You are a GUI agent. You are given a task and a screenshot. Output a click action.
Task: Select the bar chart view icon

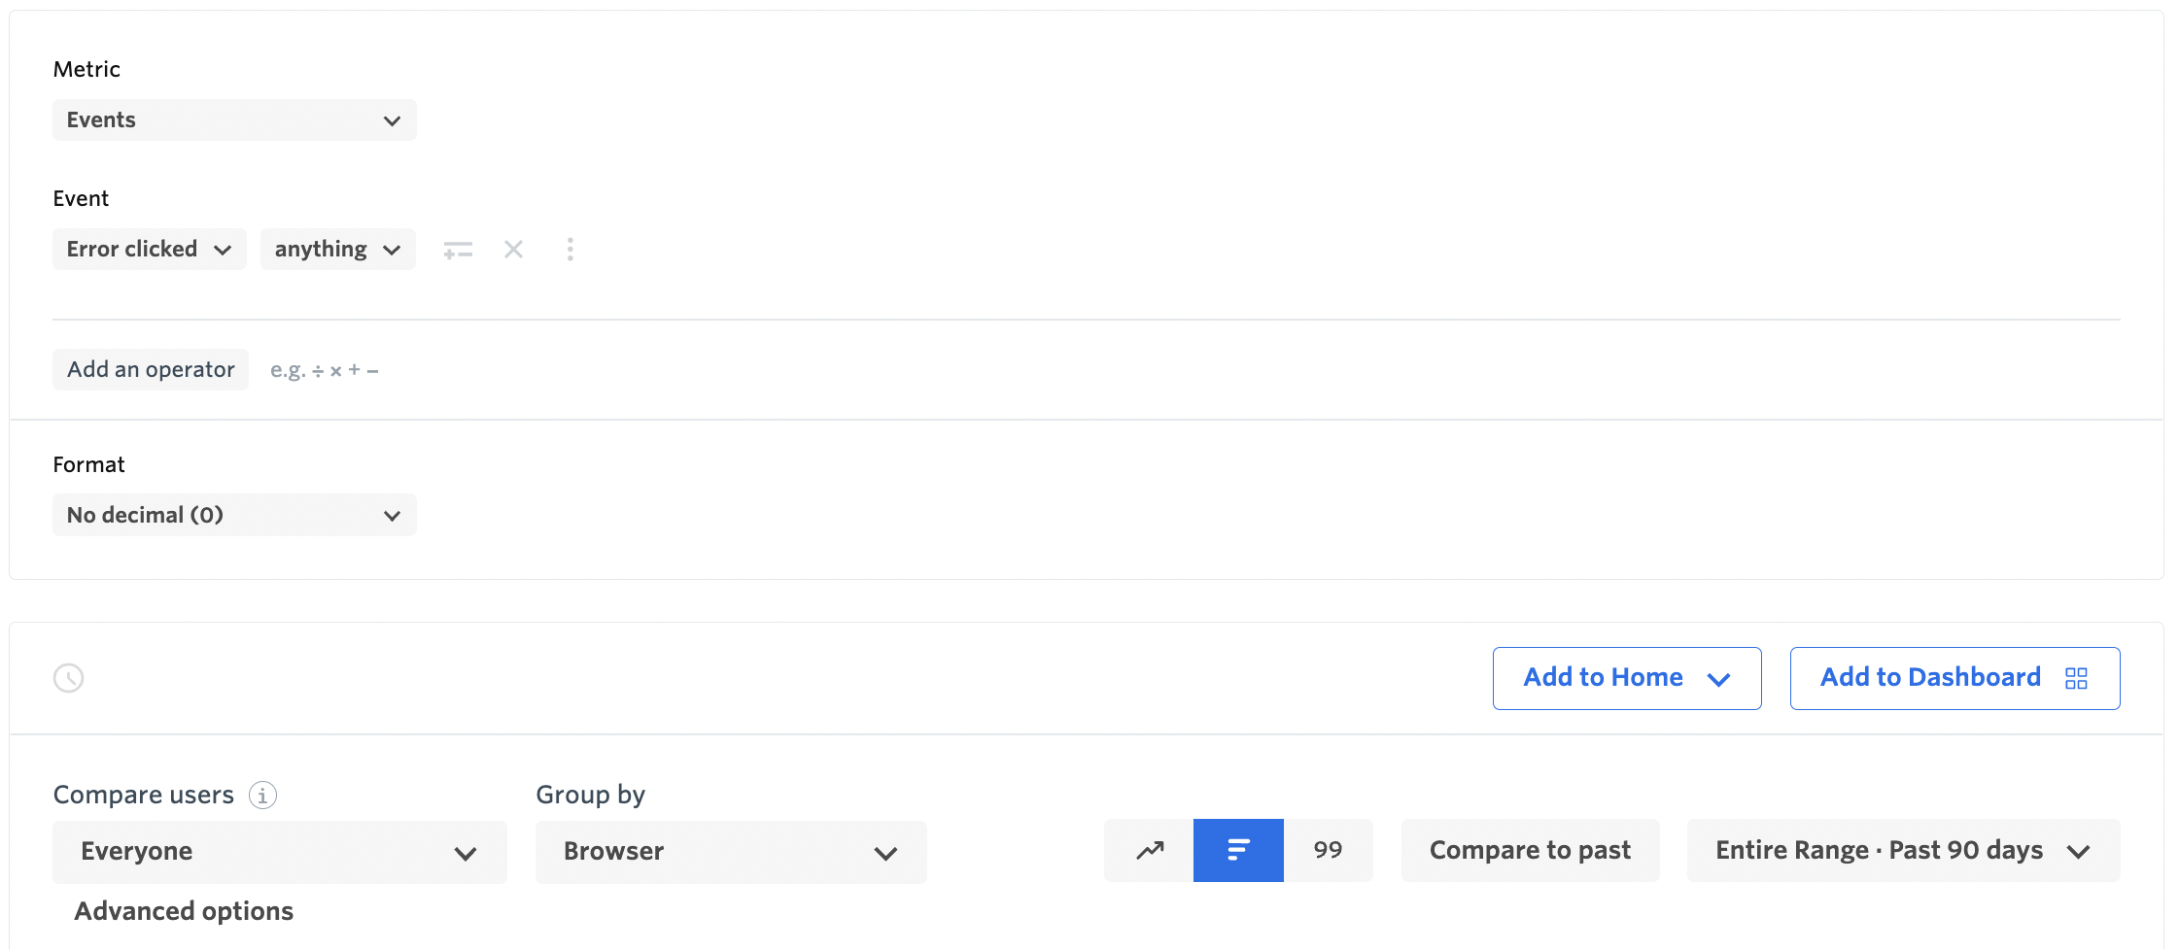[1238, 850]
